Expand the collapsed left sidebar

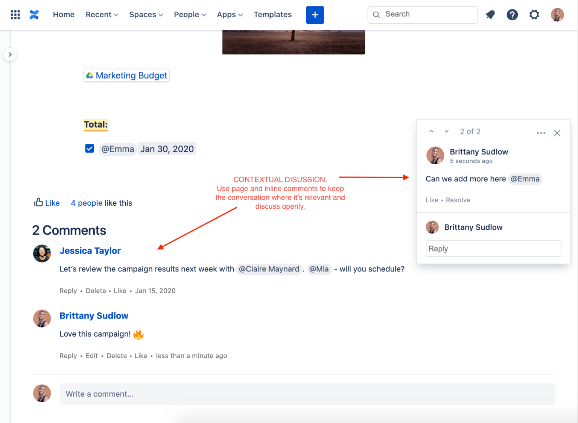[10, 55]
